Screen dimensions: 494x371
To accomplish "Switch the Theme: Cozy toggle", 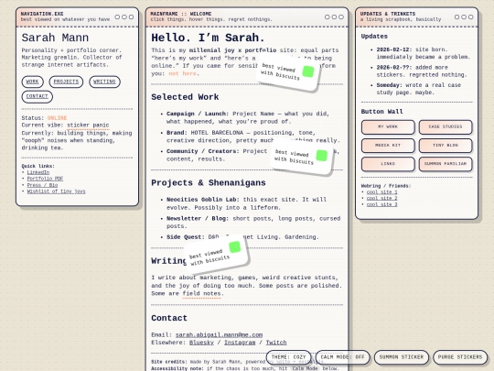I will tap(288, 357).
